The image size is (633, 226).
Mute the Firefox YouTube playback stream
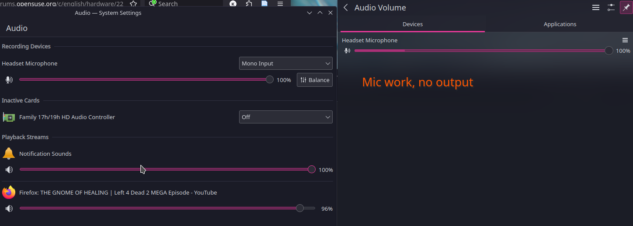tap(9, 209)
